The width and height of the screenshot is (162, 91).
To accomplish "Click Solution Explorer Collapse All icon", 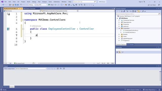I will click(x=133, y=11).
